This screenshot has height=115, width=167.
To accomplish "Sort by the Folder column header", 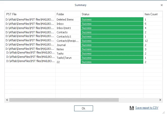I will [68, 14].
